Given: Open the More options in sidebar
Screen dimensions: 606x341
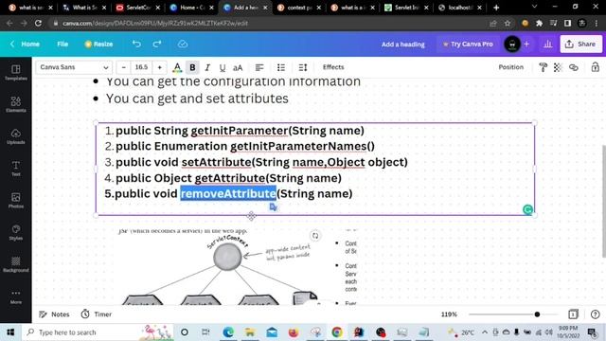Looking at the screenshot, I should [16, 296].
